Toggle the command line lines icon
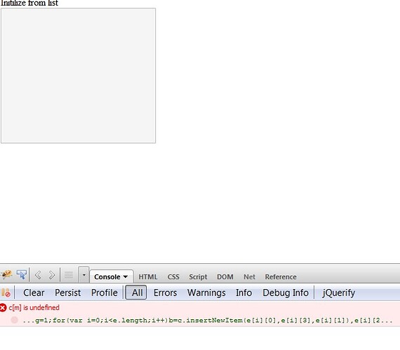Image resolution: width=400 pixels, height=350 pixels. 69,275
